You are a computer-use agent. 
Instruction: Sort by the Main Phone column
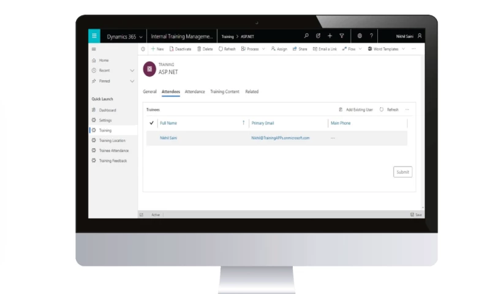pos(341,123)
